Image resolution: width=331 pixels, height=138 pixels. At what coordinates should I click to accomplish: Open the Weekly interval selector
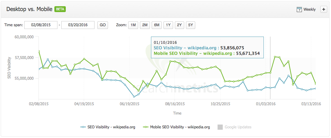pyautogui.click(x=309, y=10)
